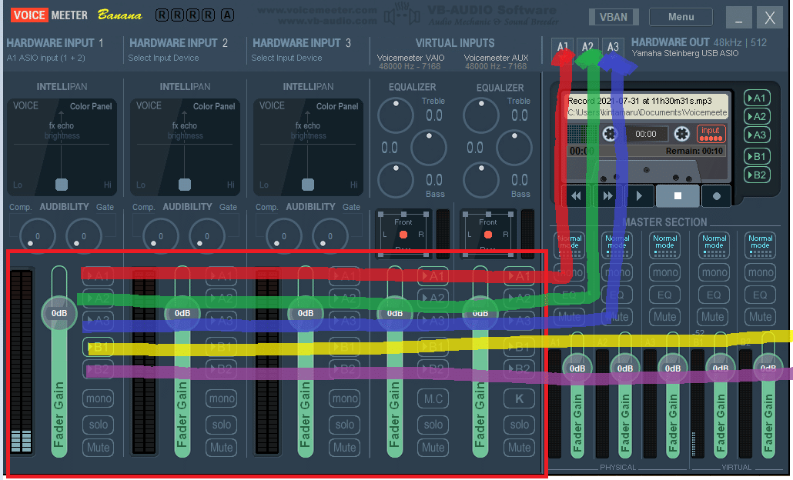The height and width of the screenshot is (480, 793).
Task: Toggle mono on Hardware Input 1
Action: point(98,398)
